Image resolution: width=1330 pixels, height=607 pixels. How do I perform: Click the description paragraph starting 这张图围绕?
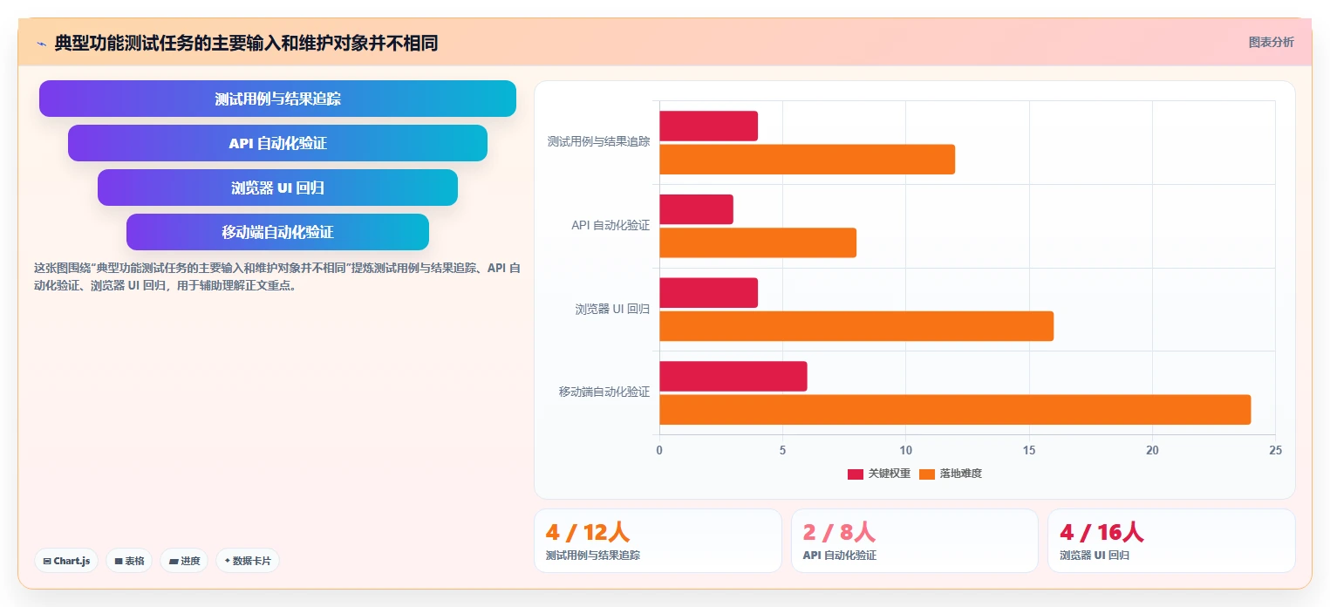pyautogui.click(x=277, y=276)
